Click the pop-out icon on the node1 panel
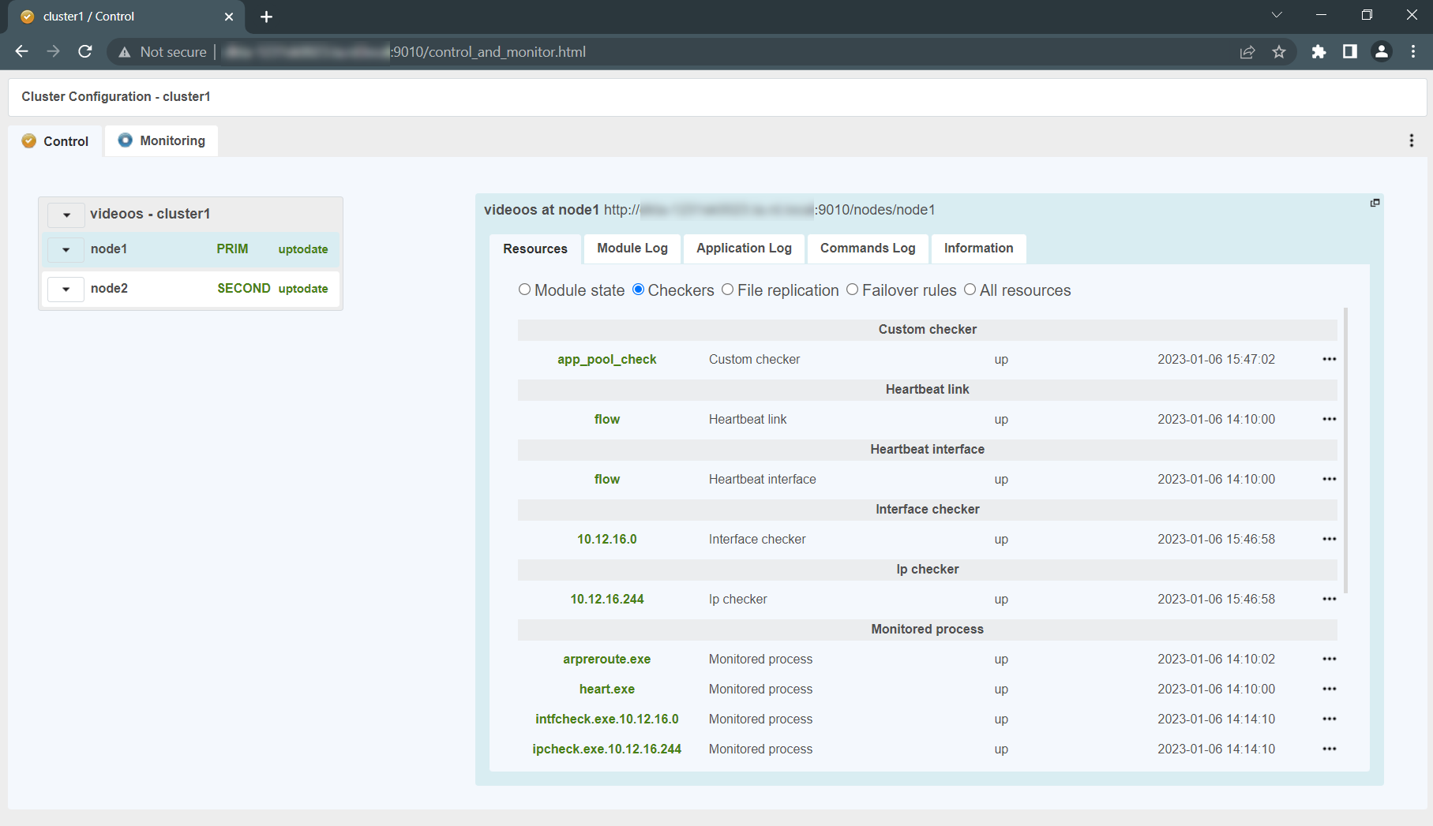The width and height of the screenshot is (1433, 826). coord(1375,202)
